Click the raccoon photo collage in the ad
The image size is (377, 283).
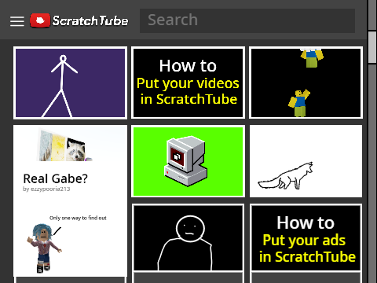(64, 145)
